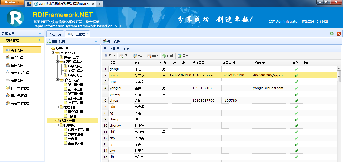Screen dimensions: 343x162
Task: Collapse the 信息中心 branch toggle
Action: [57, 125]
